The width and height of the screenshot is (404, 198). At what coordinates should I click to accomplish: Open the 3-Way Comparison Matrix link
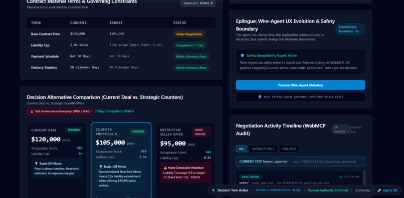click(114, 111)
